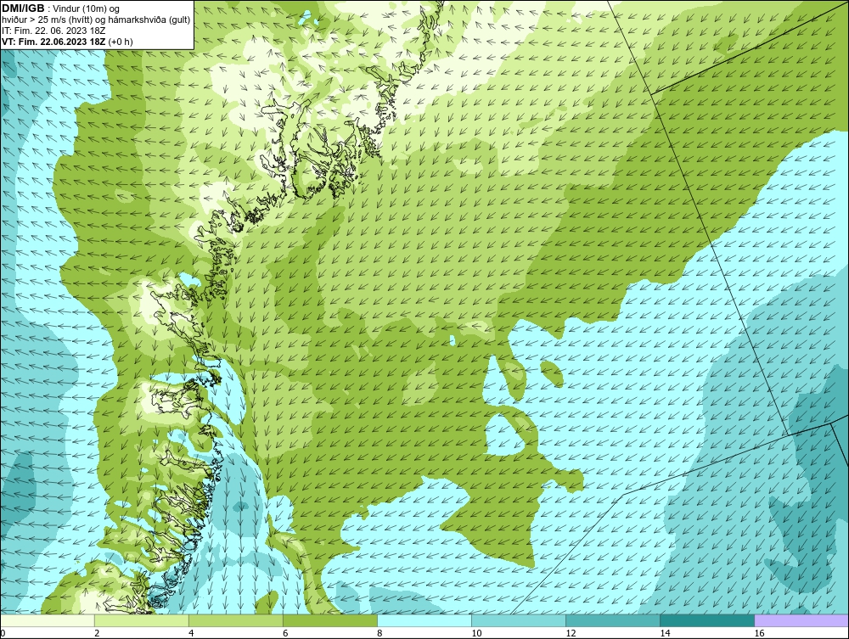Click the legend tick label '16'
Screen dimensions: 849x639
pos(758,633)
